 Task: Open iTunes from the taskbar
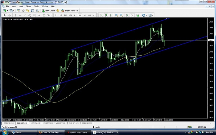(x=24, y=132)
